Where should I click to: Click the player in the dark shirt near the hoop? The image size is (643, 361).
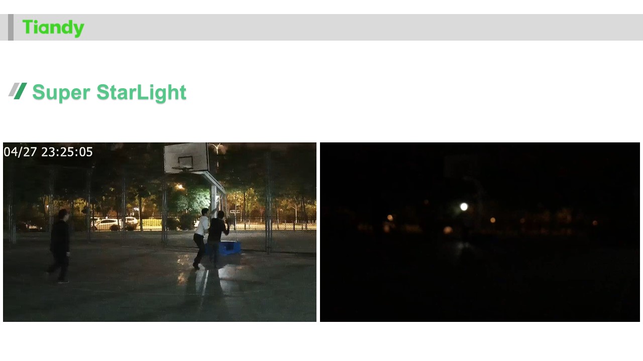218,237
